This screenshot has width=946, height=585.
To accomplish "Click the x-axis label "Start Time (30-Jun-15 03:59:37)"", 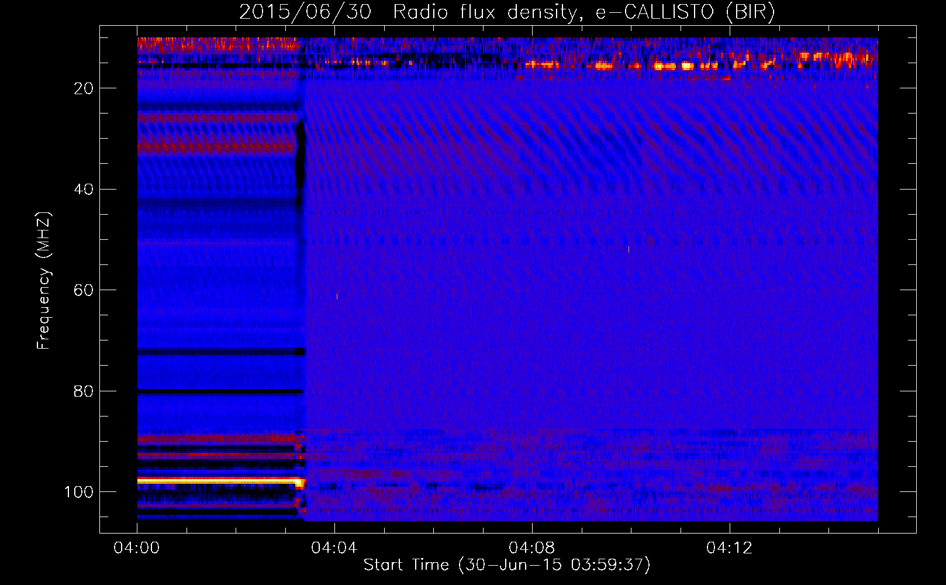I will point(507,565).
